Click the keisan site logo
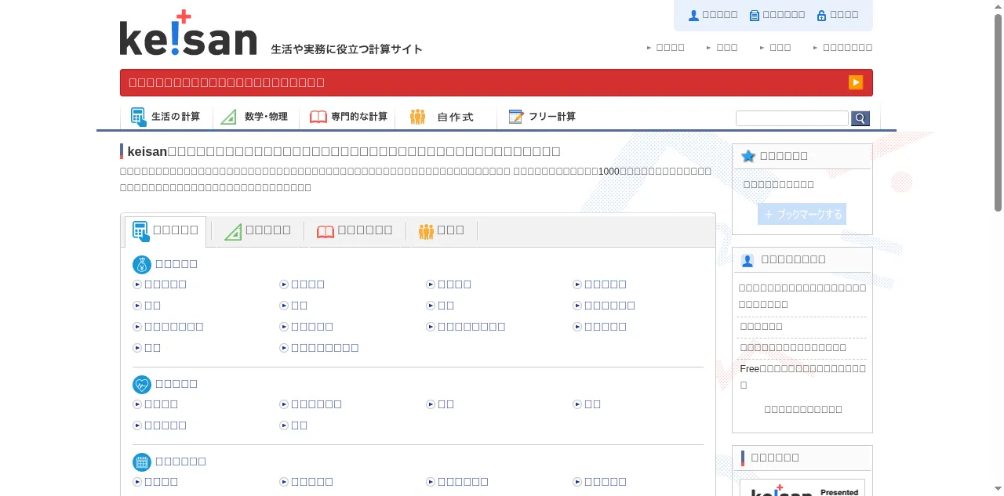The height and width of the screenshot is (496, 1004). (x=188, y=33)
